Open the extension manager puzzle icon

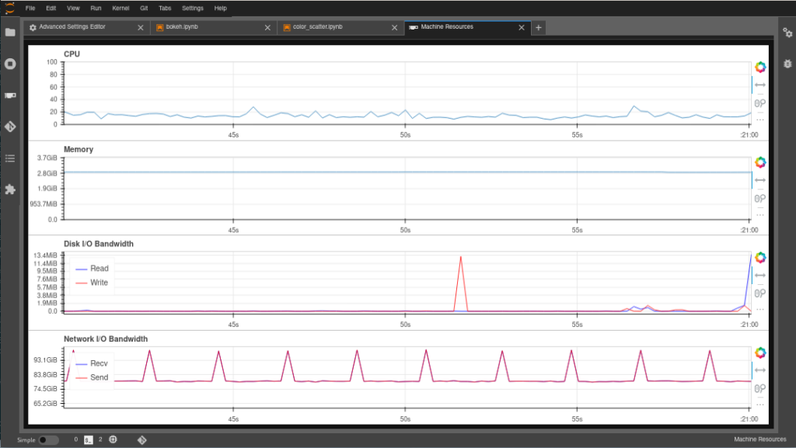[10, 189]
